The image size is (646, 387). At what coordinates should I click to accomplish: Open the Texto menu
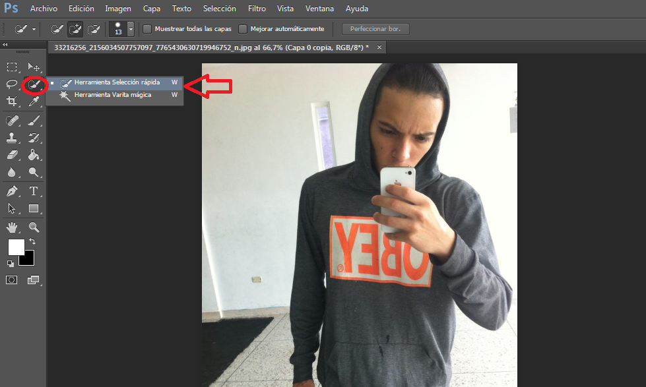tap(181, 9)
